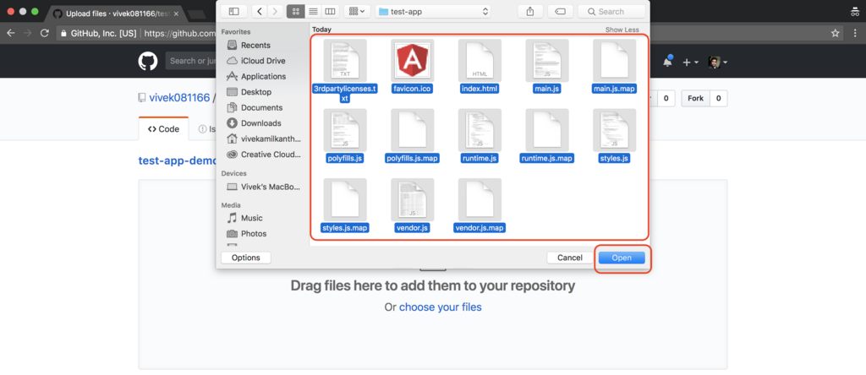The image size is (866, 375).
Task: Click the Edit Tags icon
Action: (560, 11)
